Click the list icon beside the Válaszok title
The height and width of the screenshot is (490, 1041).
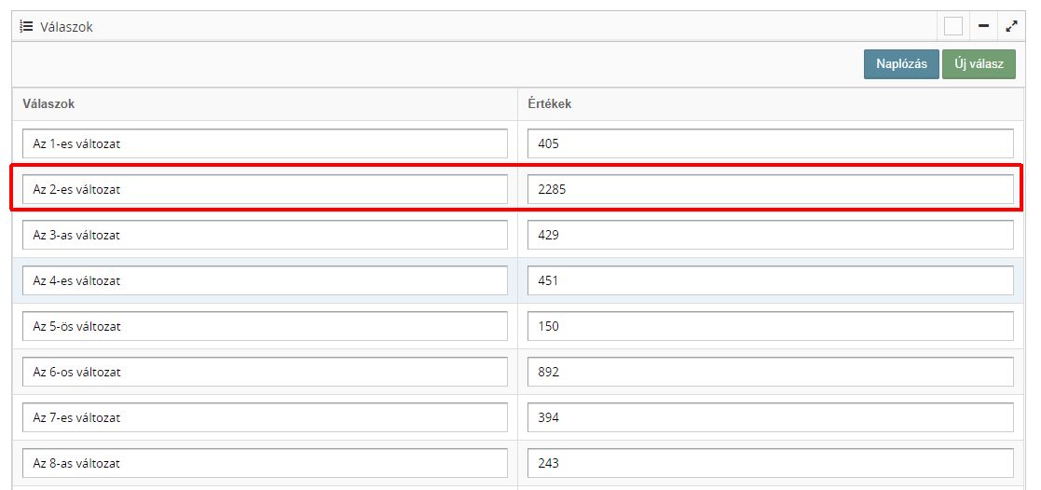(27, 26)
